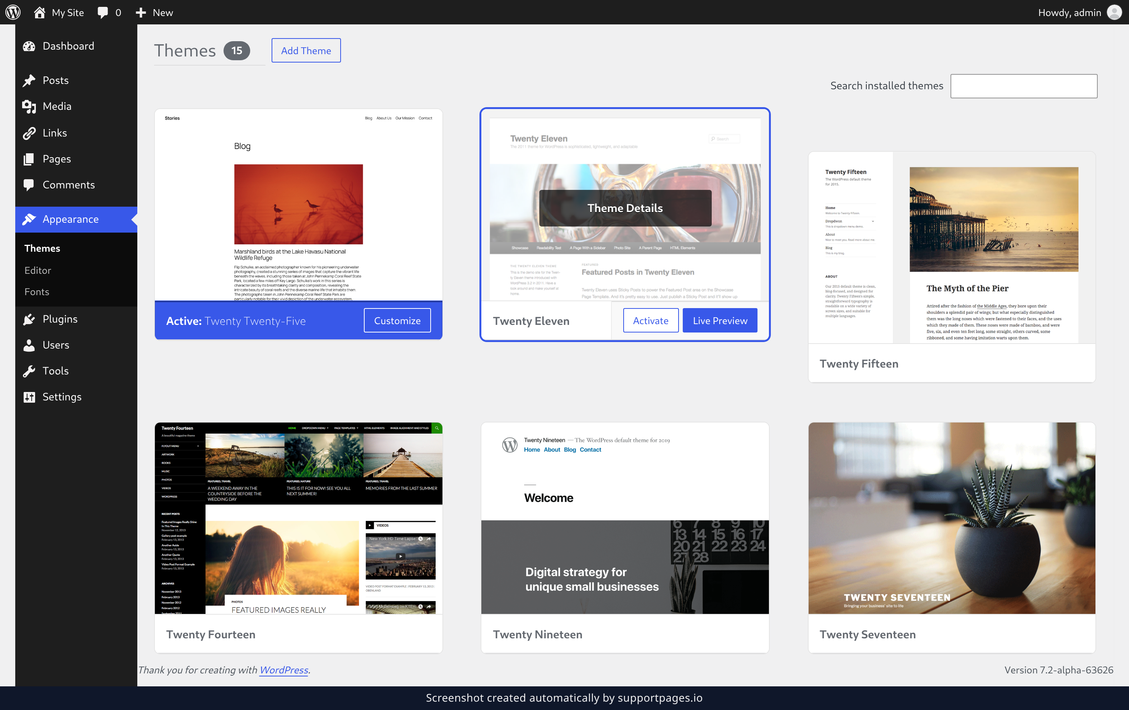The image size is (1129, 710).
Task: Click the Dashboard gauge icon
Action: tap(29, 46)
